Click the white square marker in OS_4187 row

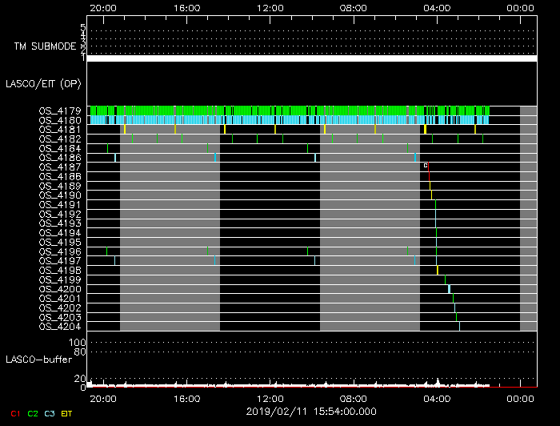point(426,166)
